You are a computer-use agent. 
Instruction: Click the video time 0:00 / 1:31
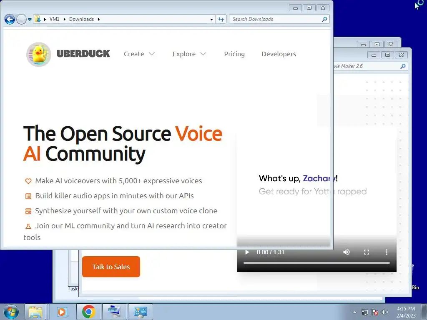(270, 252)
